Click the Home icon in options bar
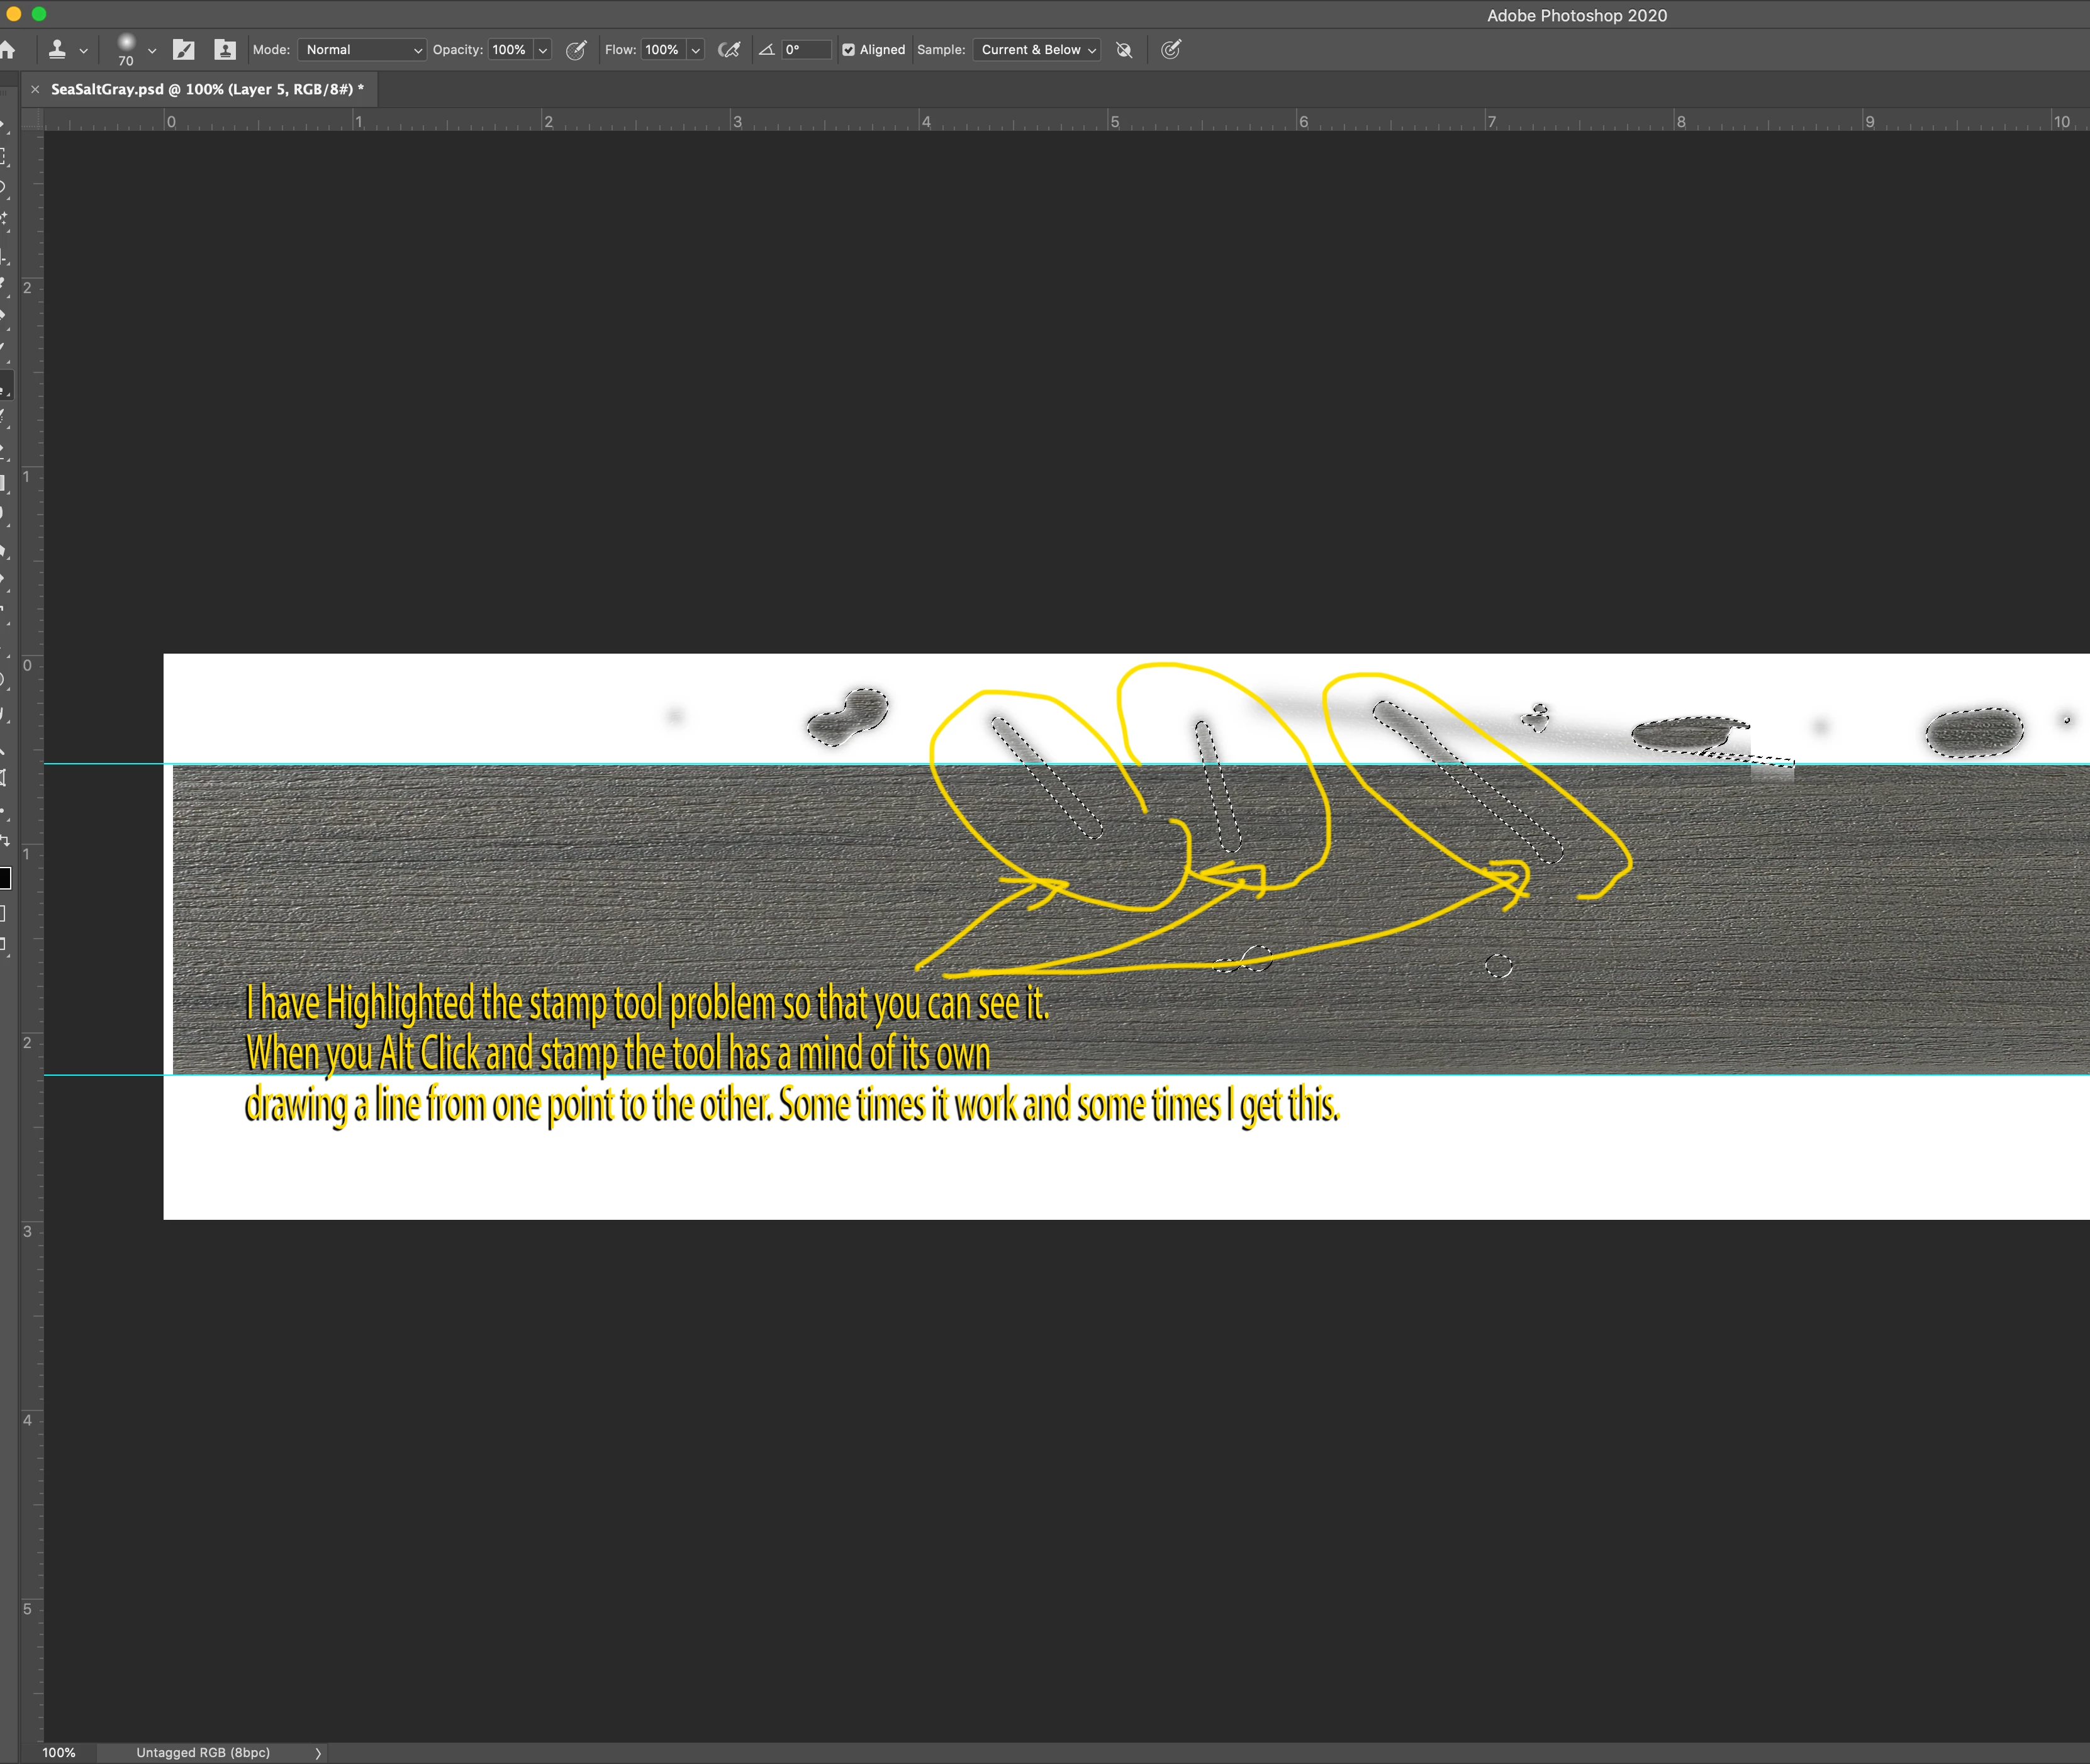2090x1764 pixels. [x=7, y=50]
